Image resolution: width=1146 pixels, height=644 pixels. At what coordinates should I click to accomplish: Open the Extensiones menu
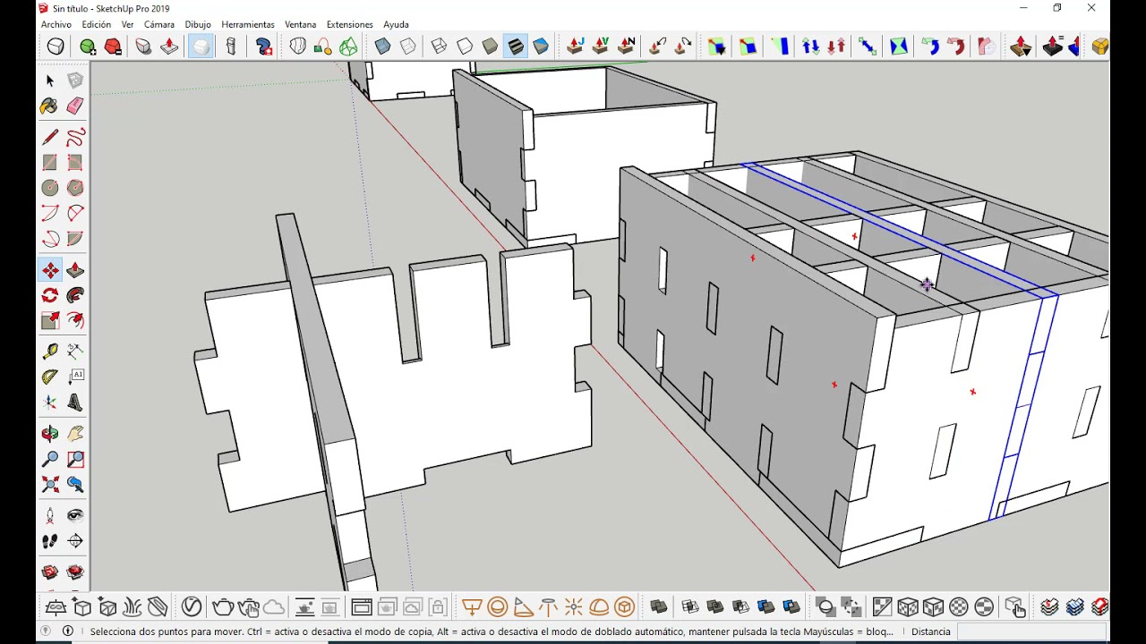[x=350, y=24]
